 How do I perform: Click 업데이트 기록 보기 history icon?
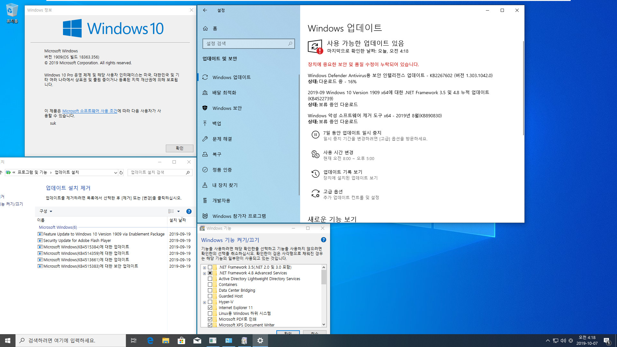[315, 174]
